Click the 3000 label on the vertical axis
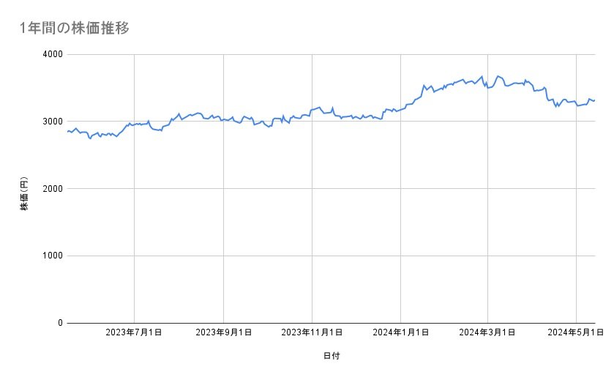Image resolution: width=614 pixels, height=380 pixels. click(53, 122)
